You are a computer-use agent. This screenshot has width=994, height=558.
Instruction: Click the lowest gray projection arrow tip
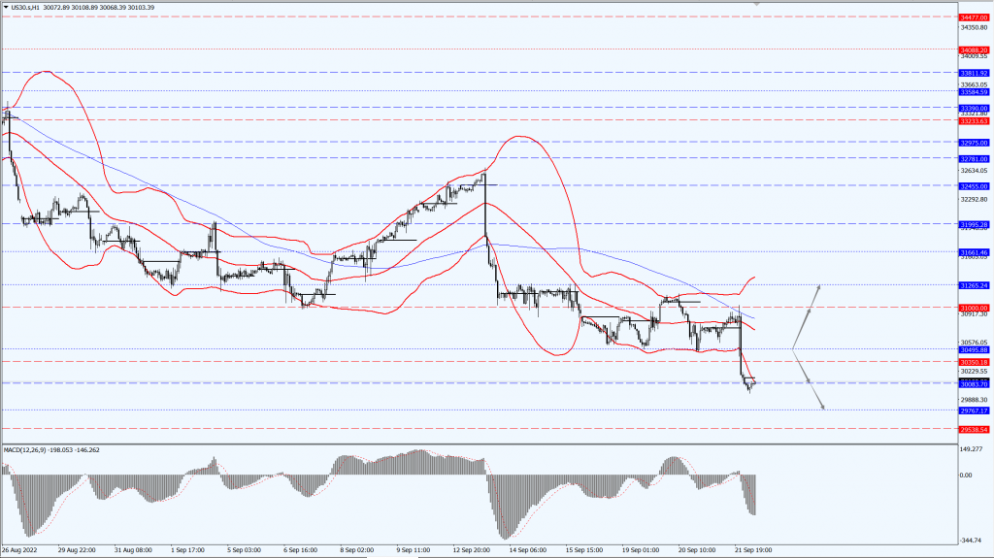pyautogui.click(x=823, y=408)
